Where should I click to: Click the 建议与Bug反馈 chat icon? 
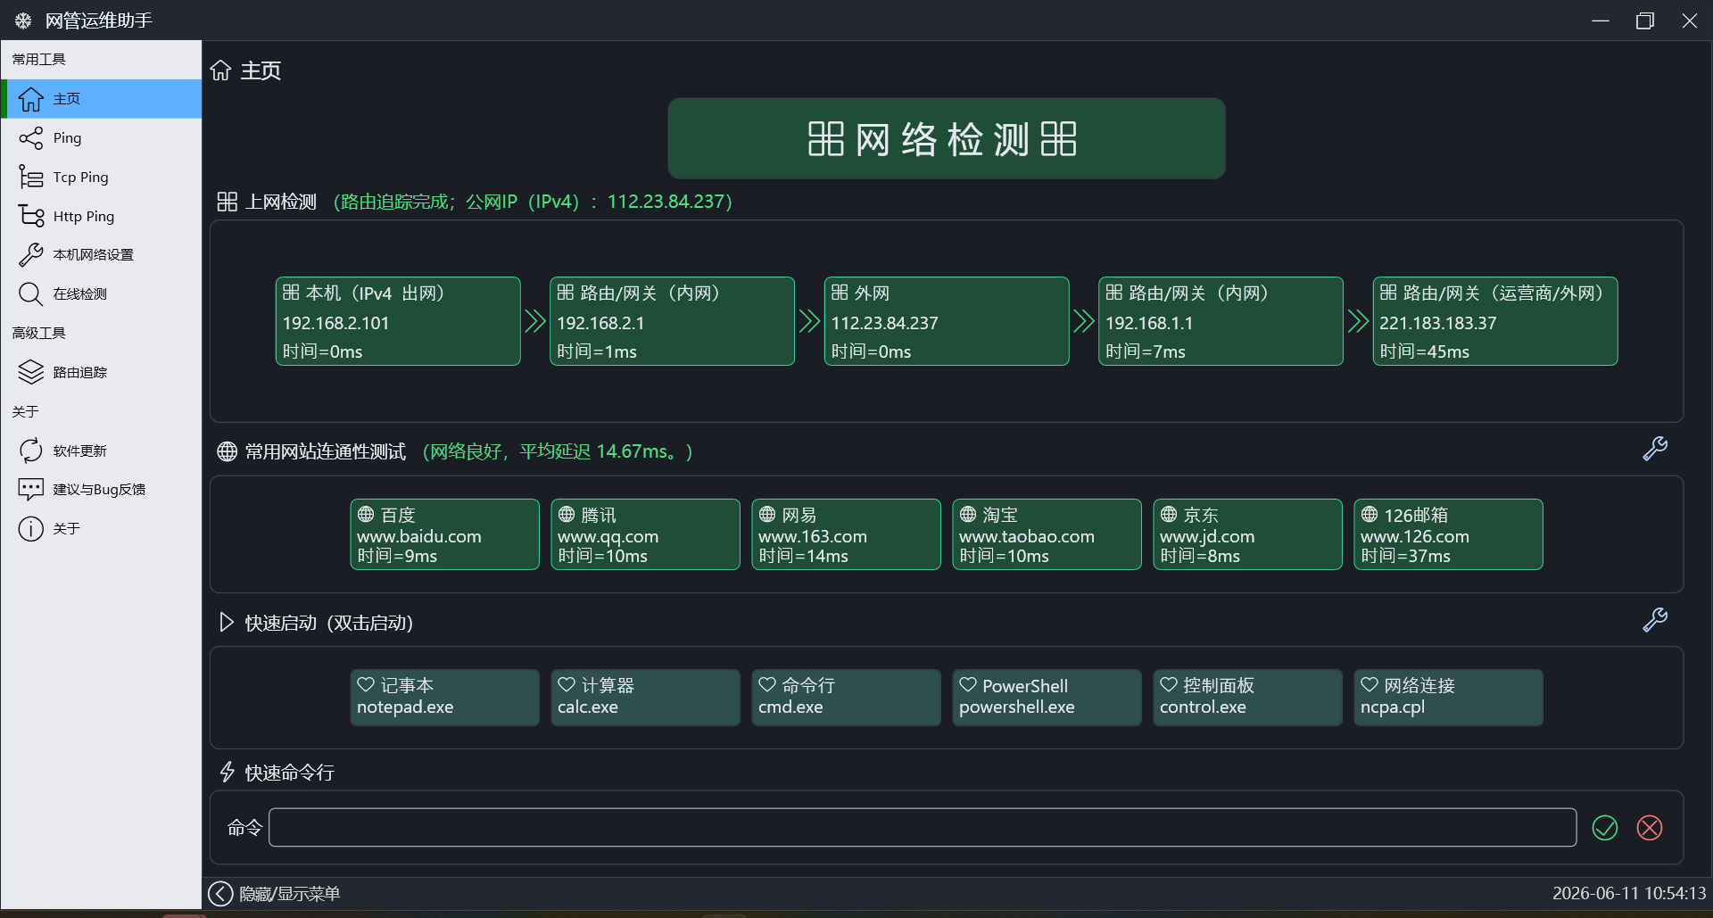point(31,489)
